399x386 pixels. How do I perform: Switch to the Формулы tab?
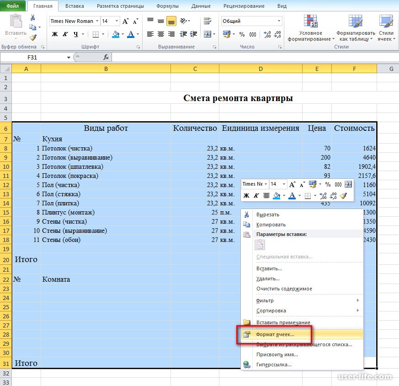click(167, 6)
